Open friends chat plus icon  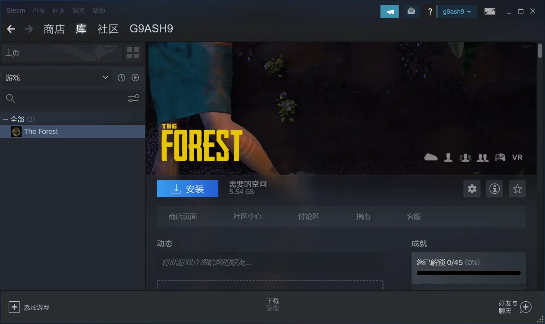pos(526,307)
